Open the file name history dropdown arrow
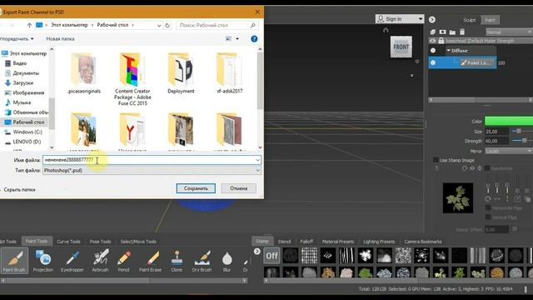The height and width of the screenshot is (300, 533). tap(257, 160)
